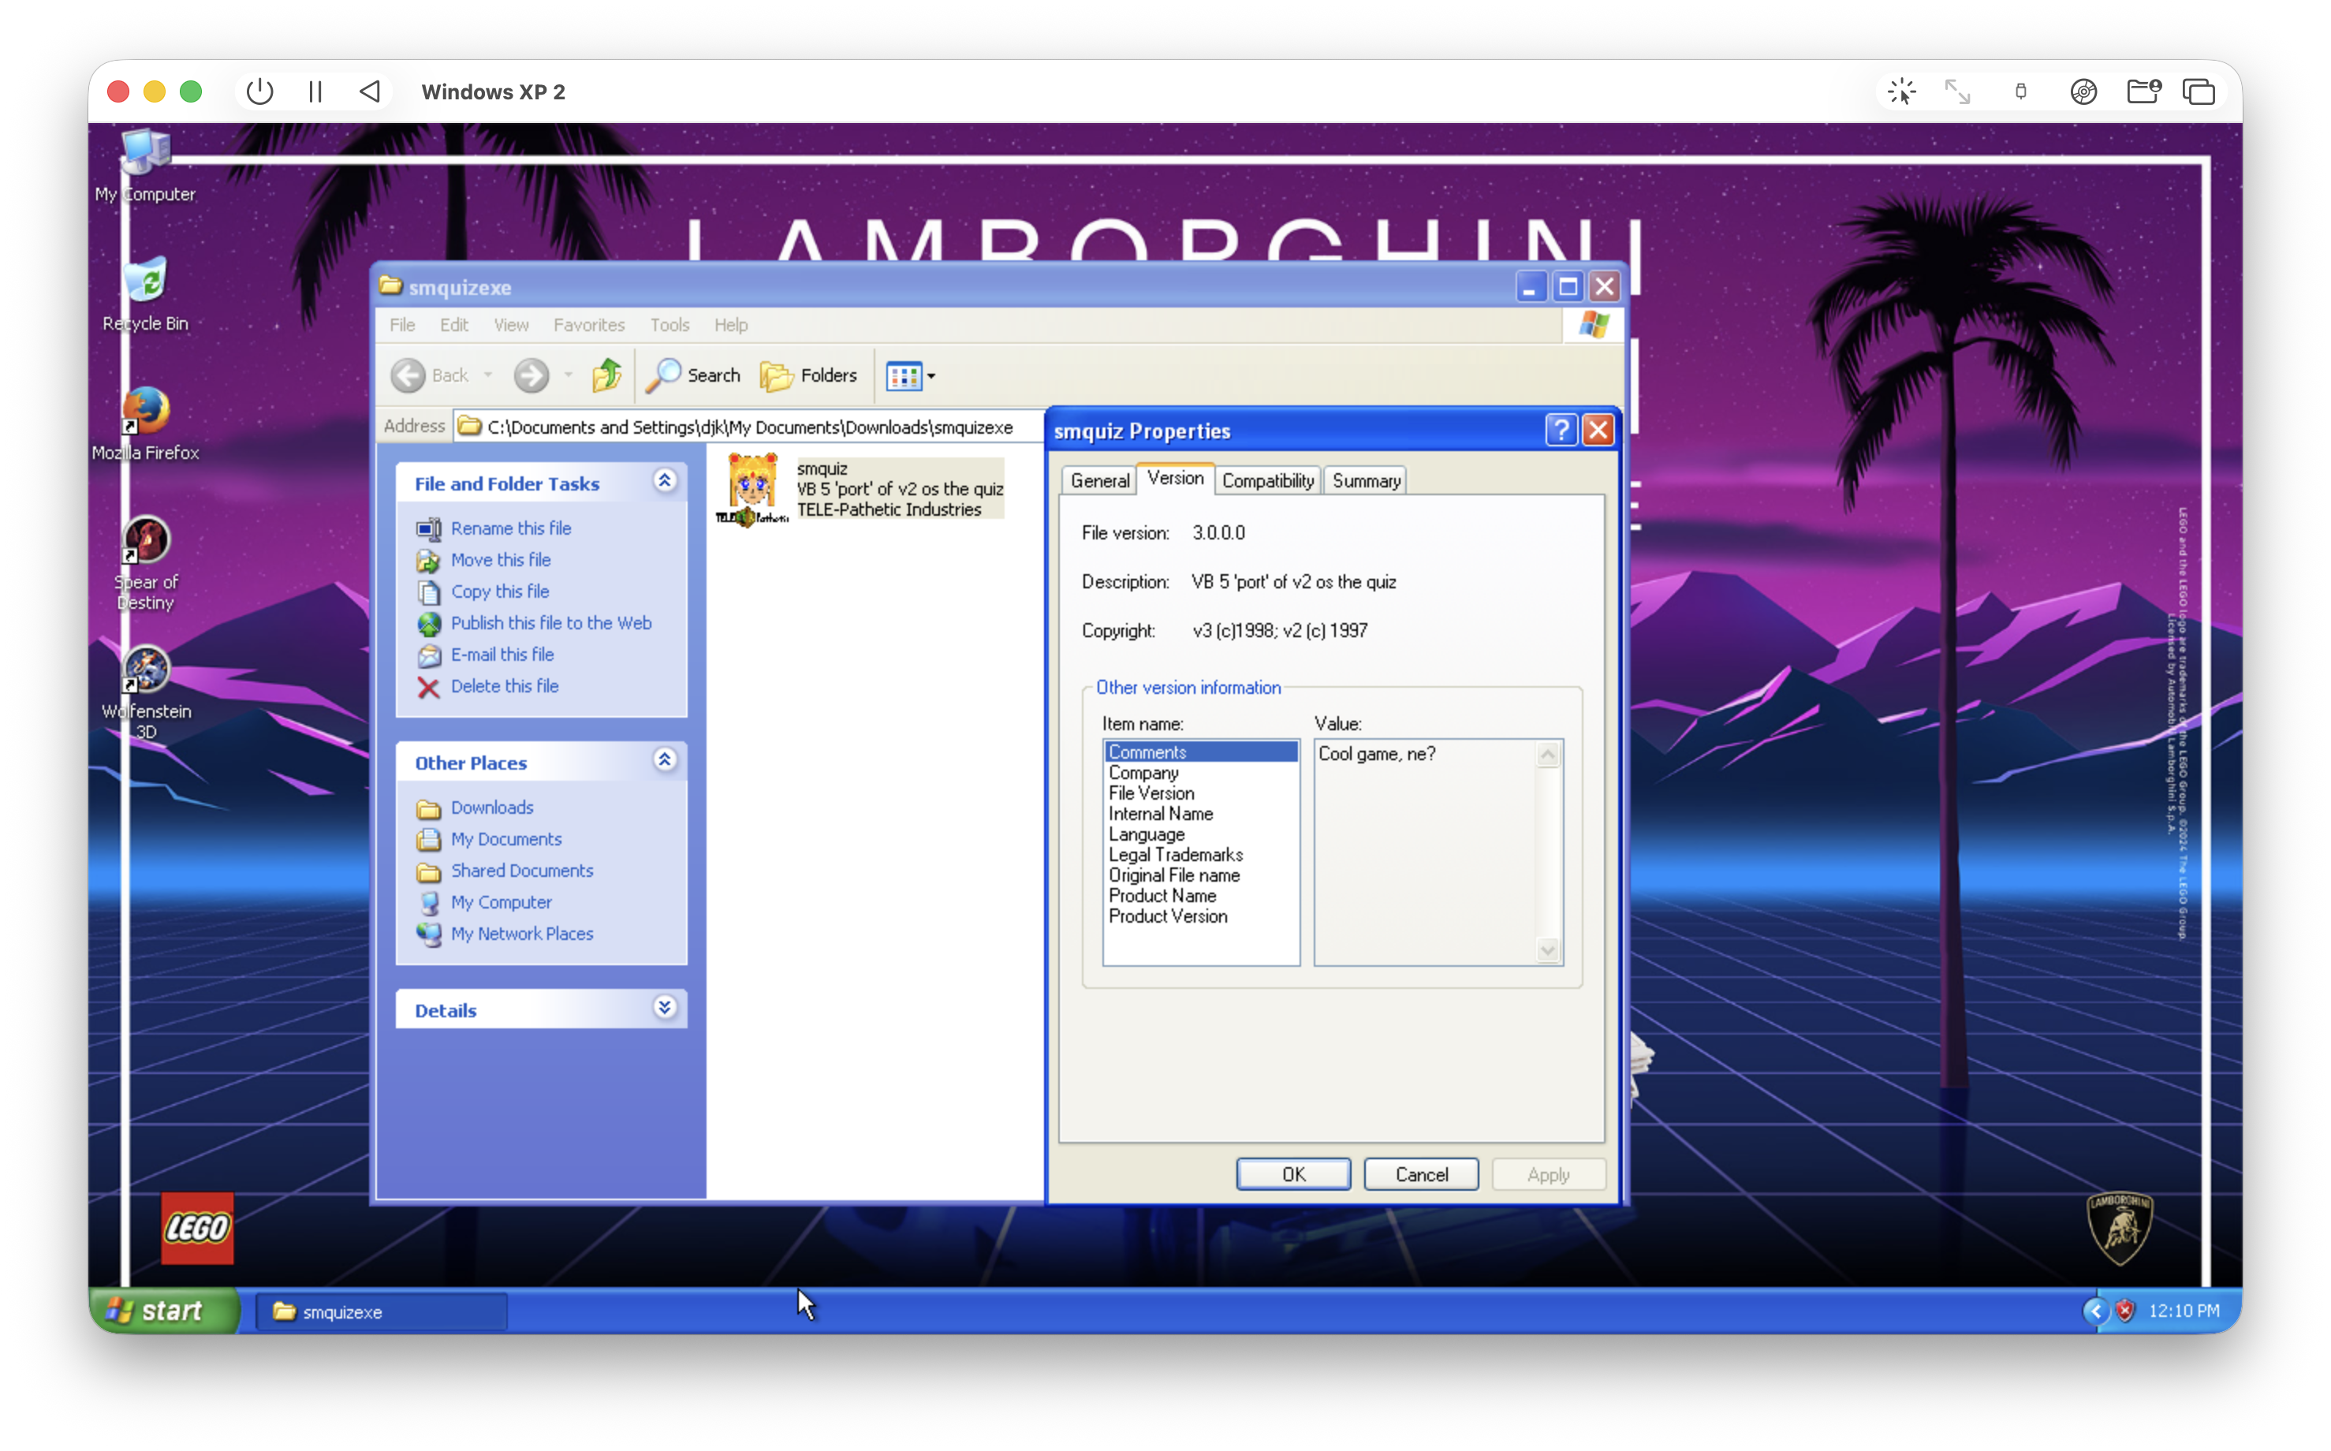The image size is (2331, 1451).
Task: Toggle the Folders pane button
Action: pos(808,375)
